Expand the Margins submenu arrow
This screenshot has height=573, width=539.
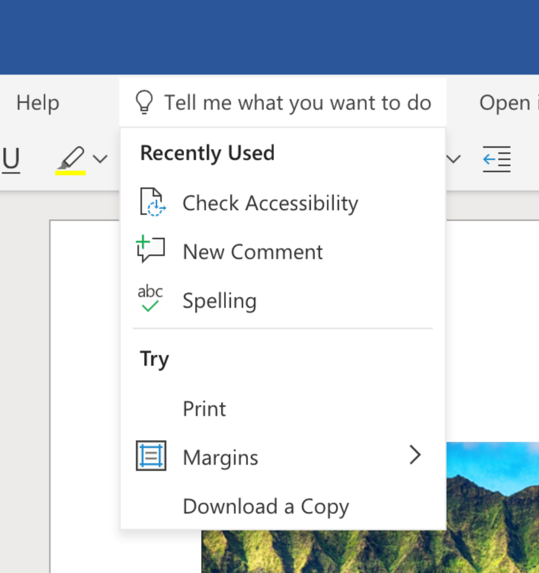pos(415,455)
